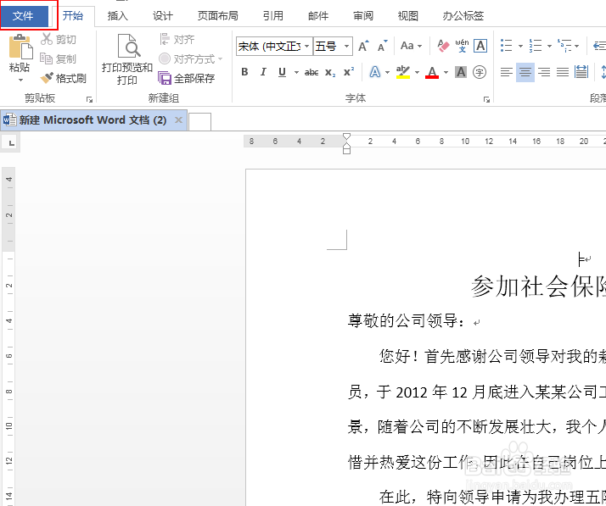Apply red font color

[x=432, y=72]
